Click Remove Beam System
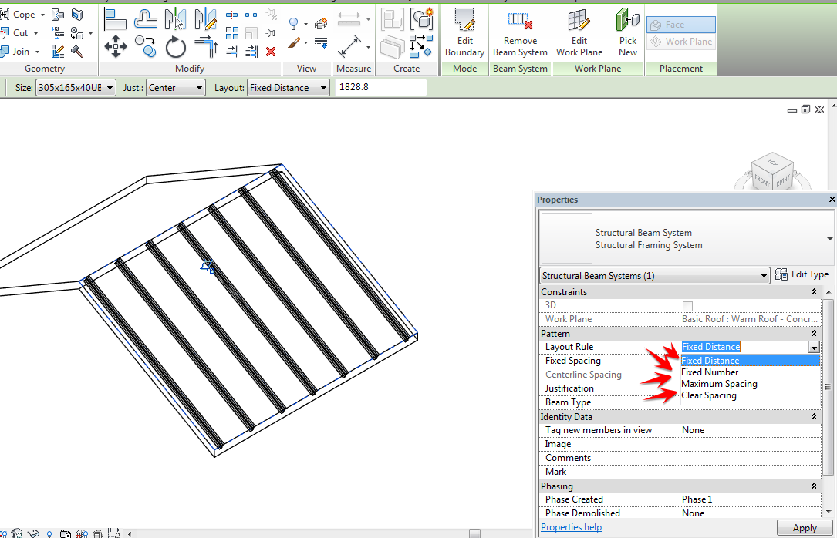 coord(520,31)
